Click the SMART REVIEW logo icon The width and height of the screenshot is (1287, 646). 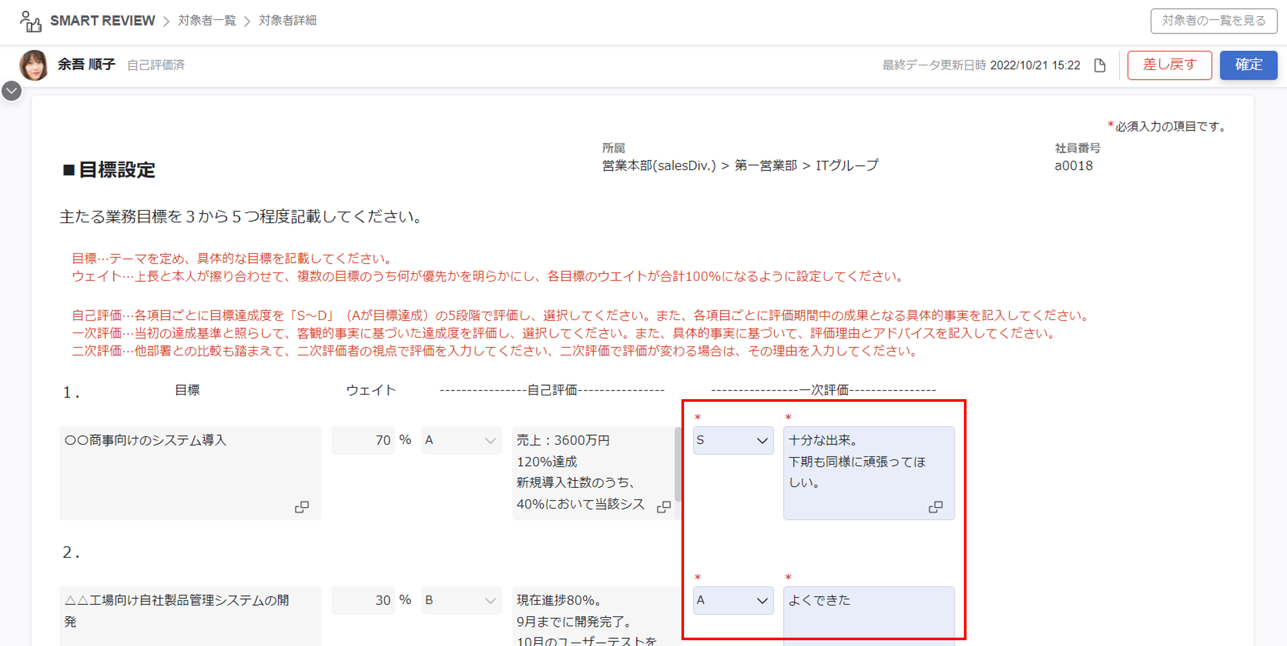30,21
